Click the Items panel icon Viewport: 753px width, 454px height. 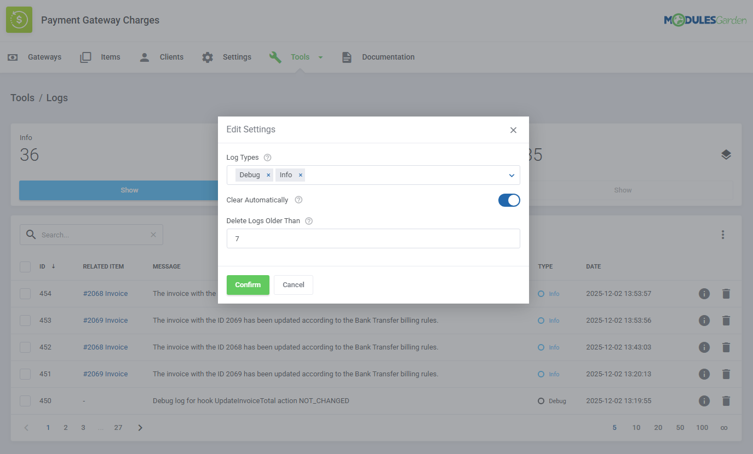(85, 56)
